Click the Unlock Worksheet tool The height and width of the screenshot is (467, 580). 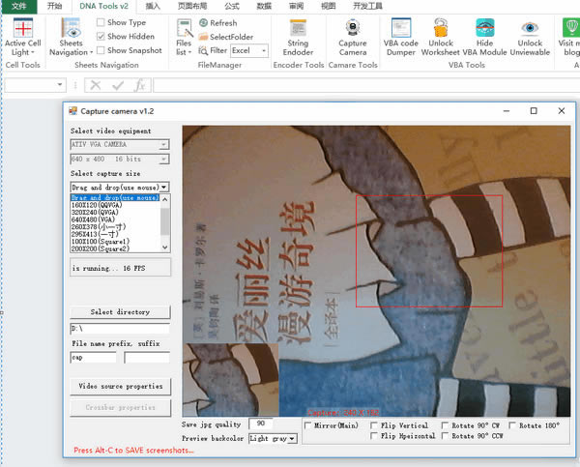[x=440, y=38]
